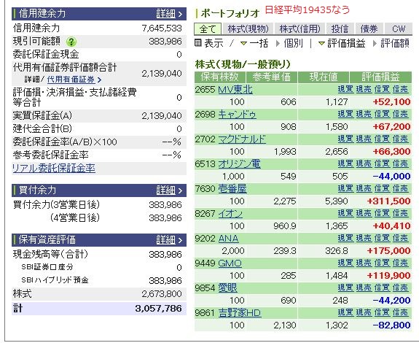Open 詳細 in the 買付余力 header
This screenshot has height=343, width=419.
pyautogui.click(x=169, y=190)
